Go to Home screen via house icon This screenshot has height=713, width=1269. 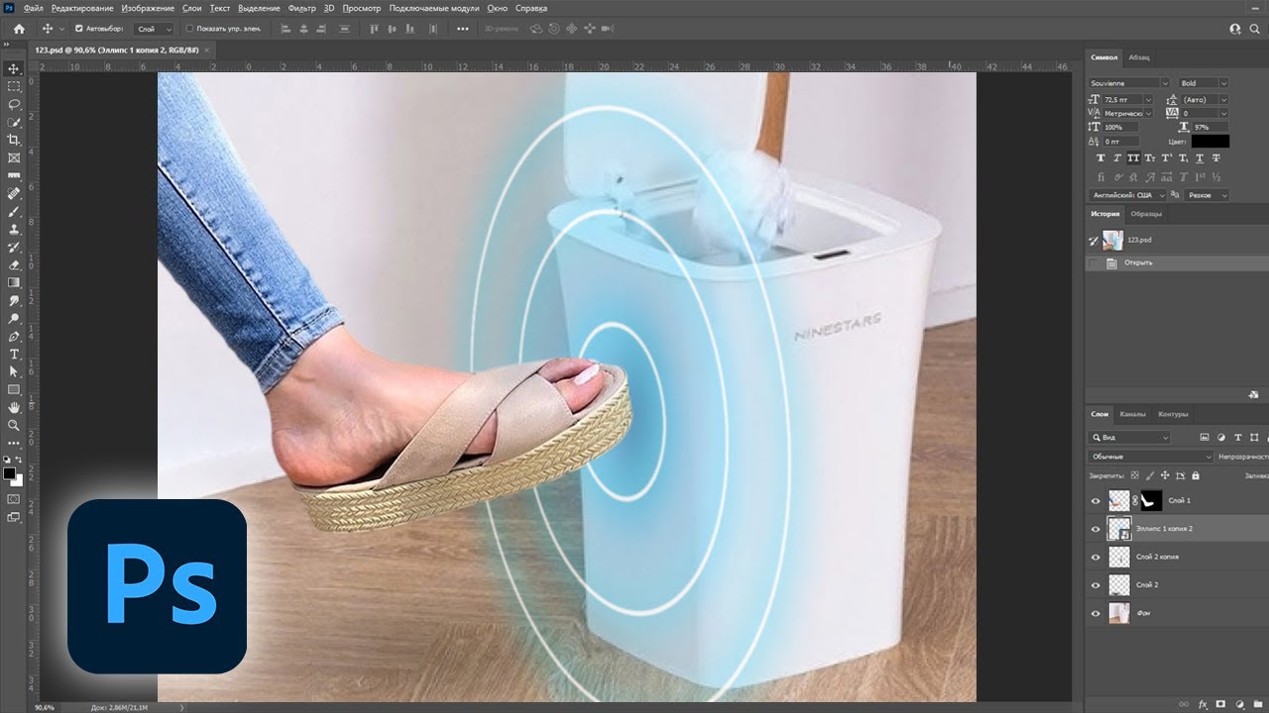pos(18,29)
